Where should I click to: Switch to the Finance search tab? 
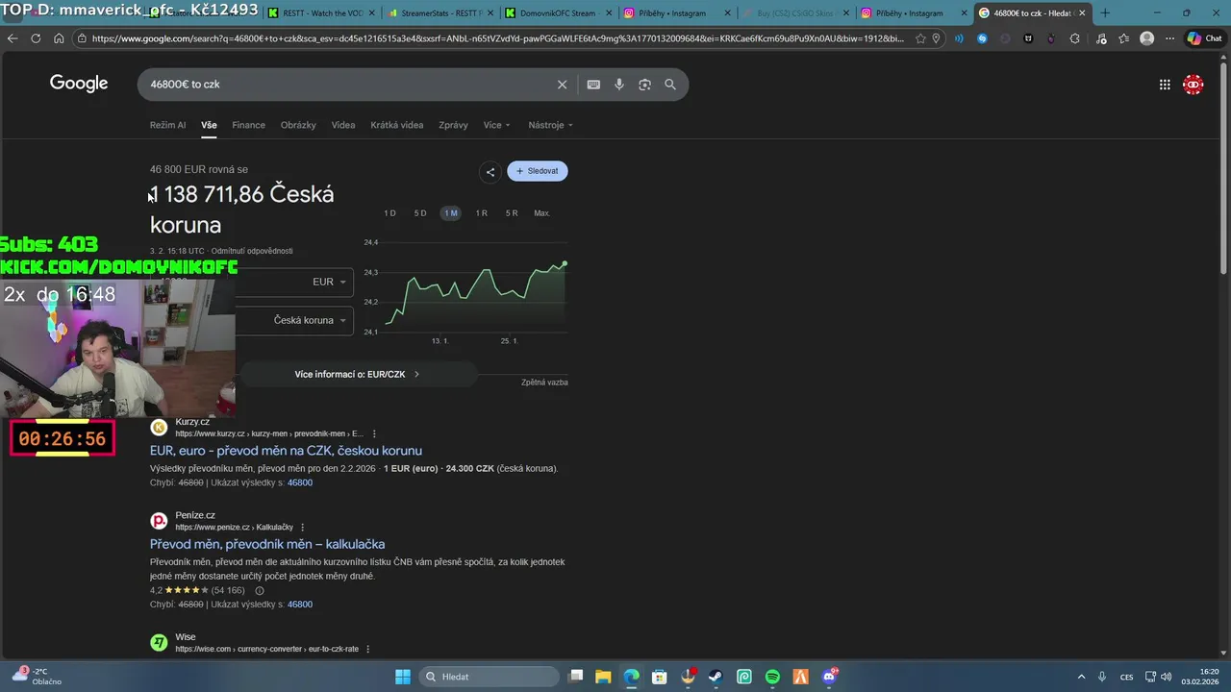tap(248, 125)
